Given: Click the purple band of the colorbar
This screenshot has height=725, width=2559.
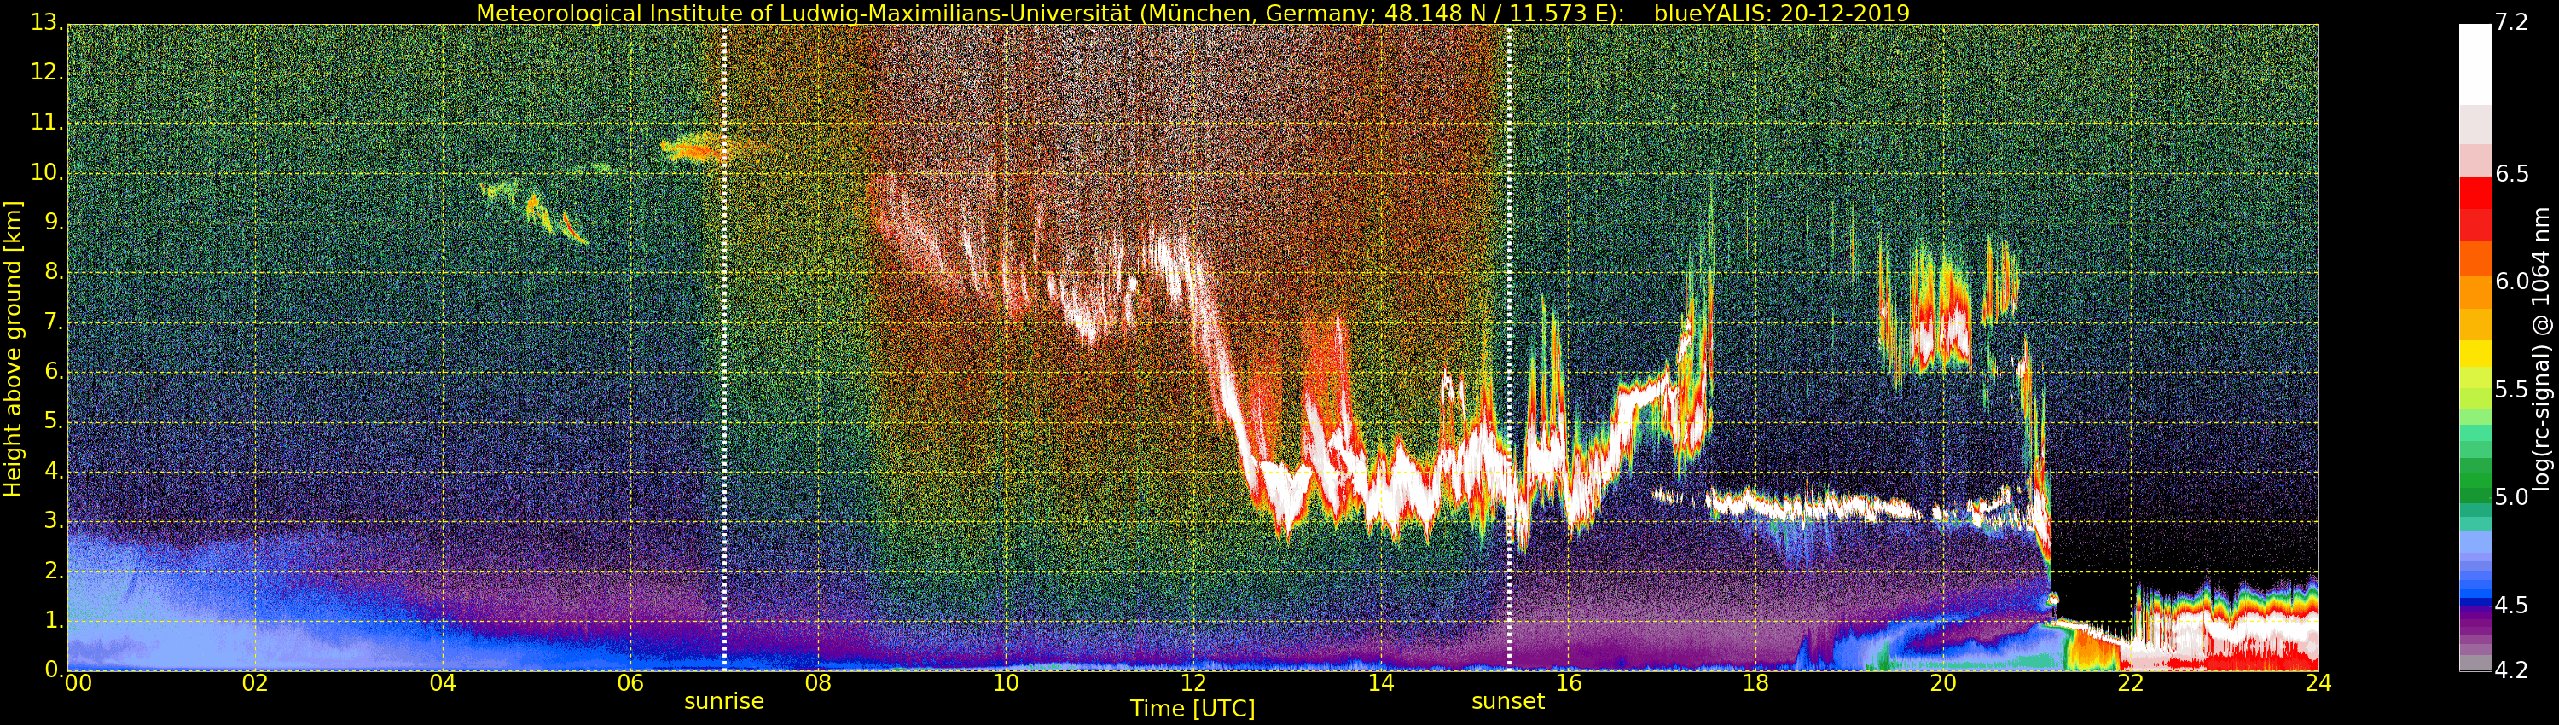Looking at the screenshot, I should tap(2475, 626).
